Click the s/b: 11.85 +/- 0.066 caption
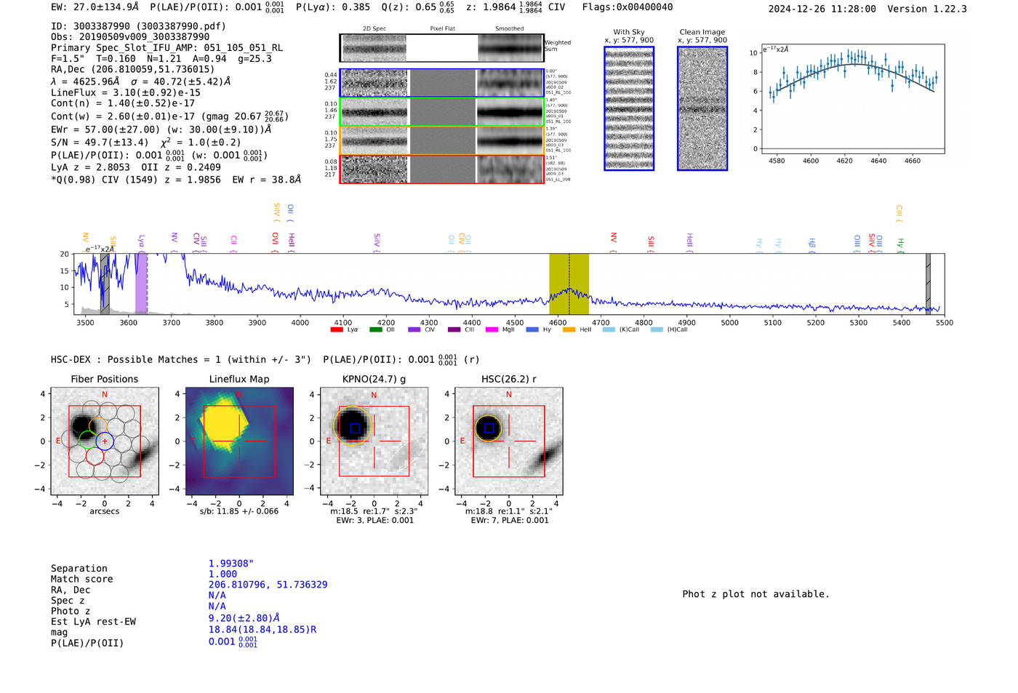Image resolution: width=1018 pixels, height=693 pixels. (x=239, y=511)
